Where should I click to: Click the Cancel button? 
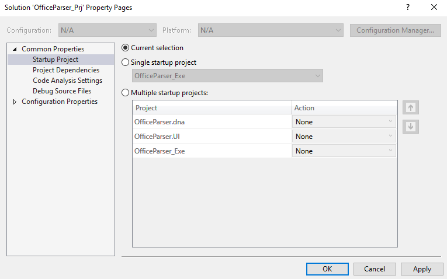[375, 269]
